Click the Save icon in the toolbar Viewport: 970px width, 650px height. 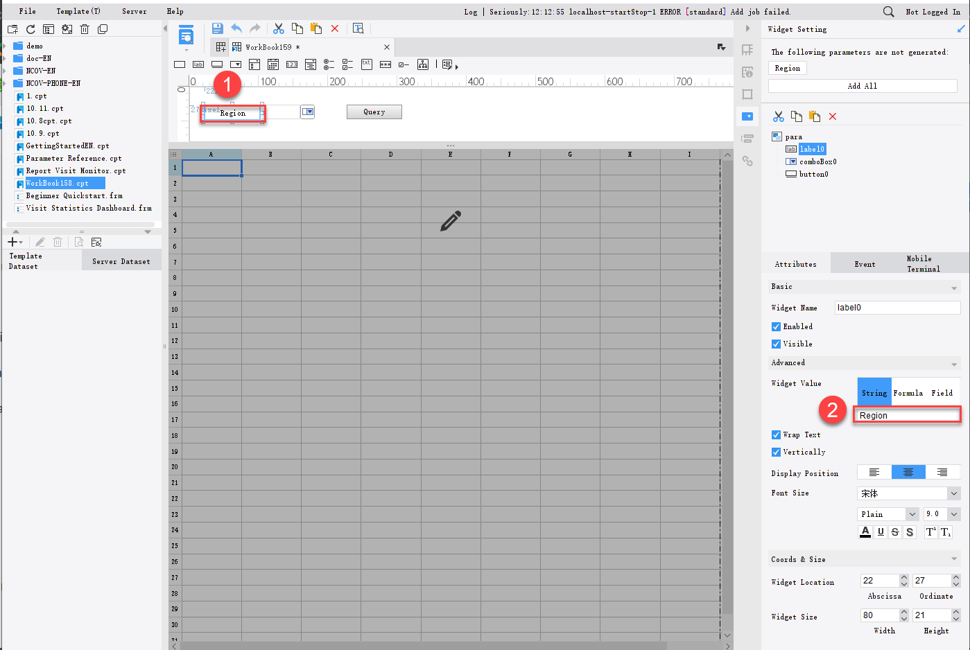coord(218,28)
